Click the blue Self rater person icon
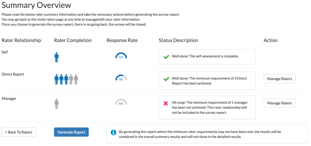 (56, 57)
